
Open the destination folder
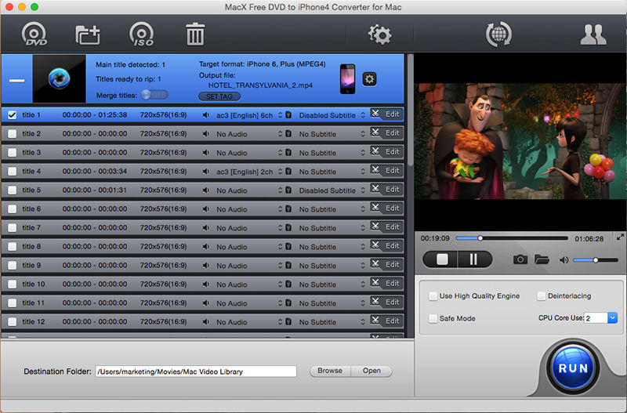pyautogui.click(x=371, y=371)
